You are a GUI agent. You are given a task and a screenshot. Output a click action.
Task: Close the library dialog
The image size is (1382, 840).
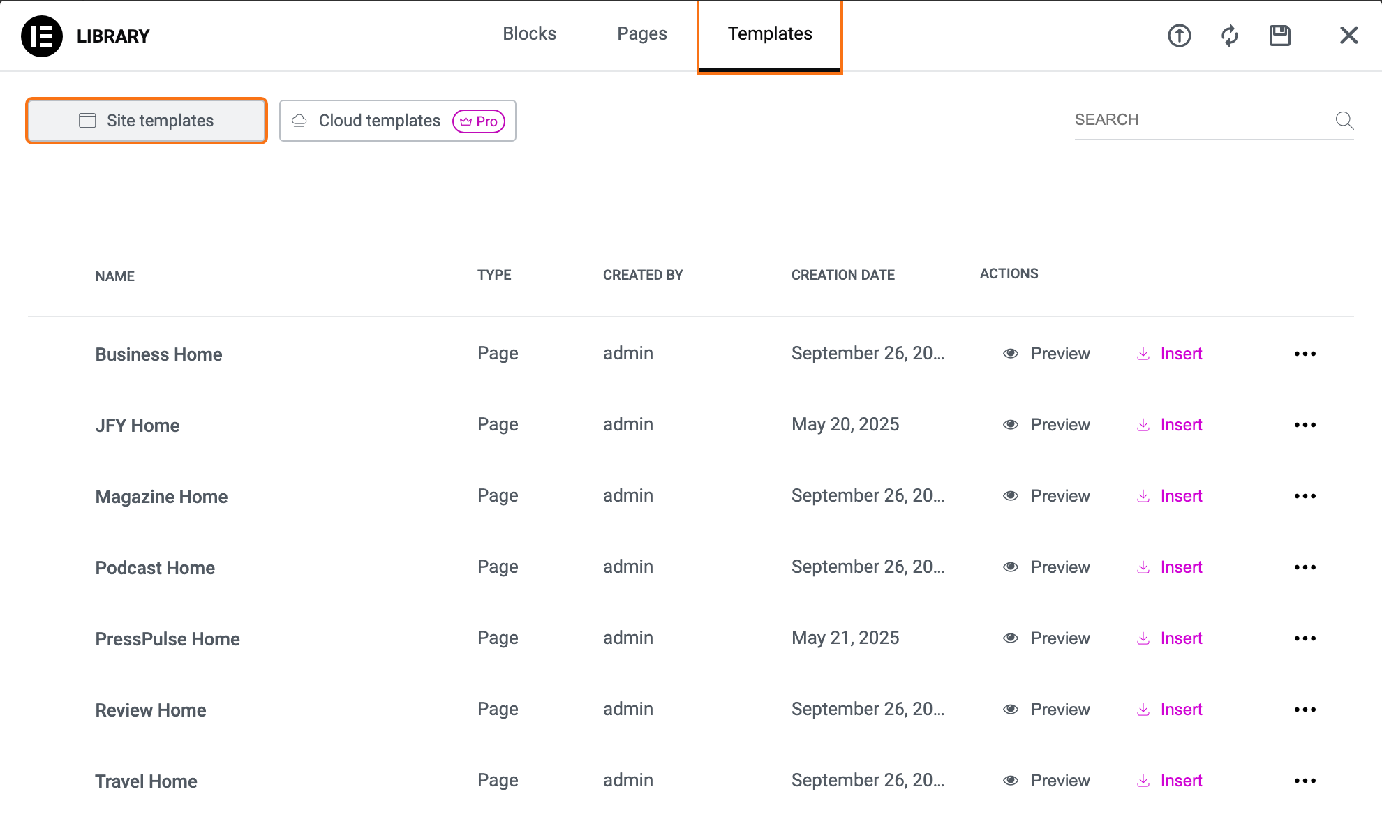tap(1349, 35)
